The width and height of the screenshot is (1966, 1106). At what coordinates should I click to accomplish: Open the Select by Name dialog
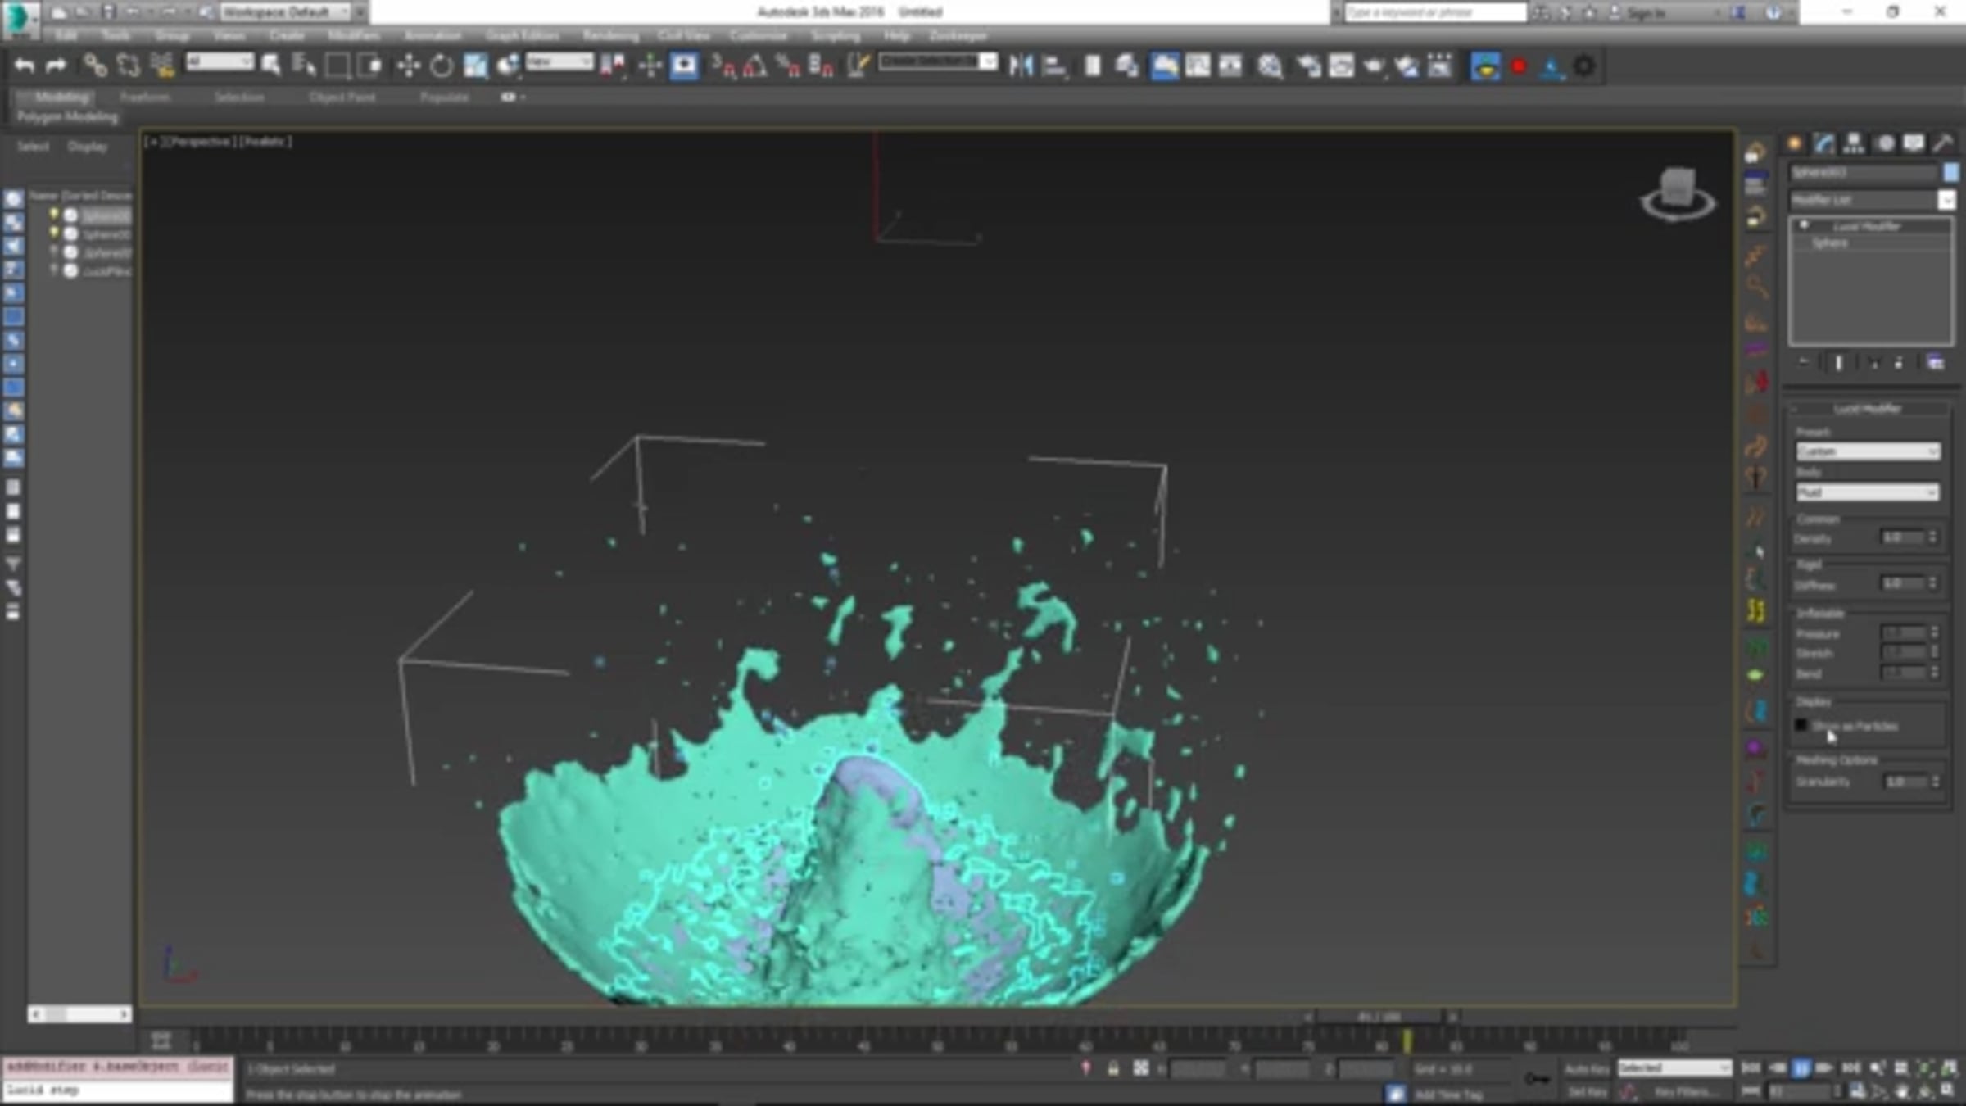(x=304, y=66)
